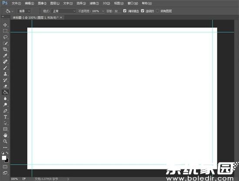Viewport: 239px width, 181px height.
Task: Select the Lasso tool
Action: pos(5,37)
